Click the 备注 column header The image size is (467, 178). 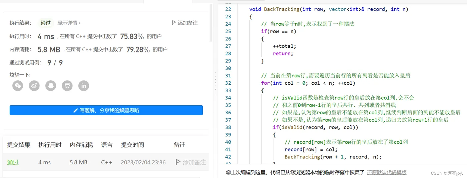(x=179, y=145)
